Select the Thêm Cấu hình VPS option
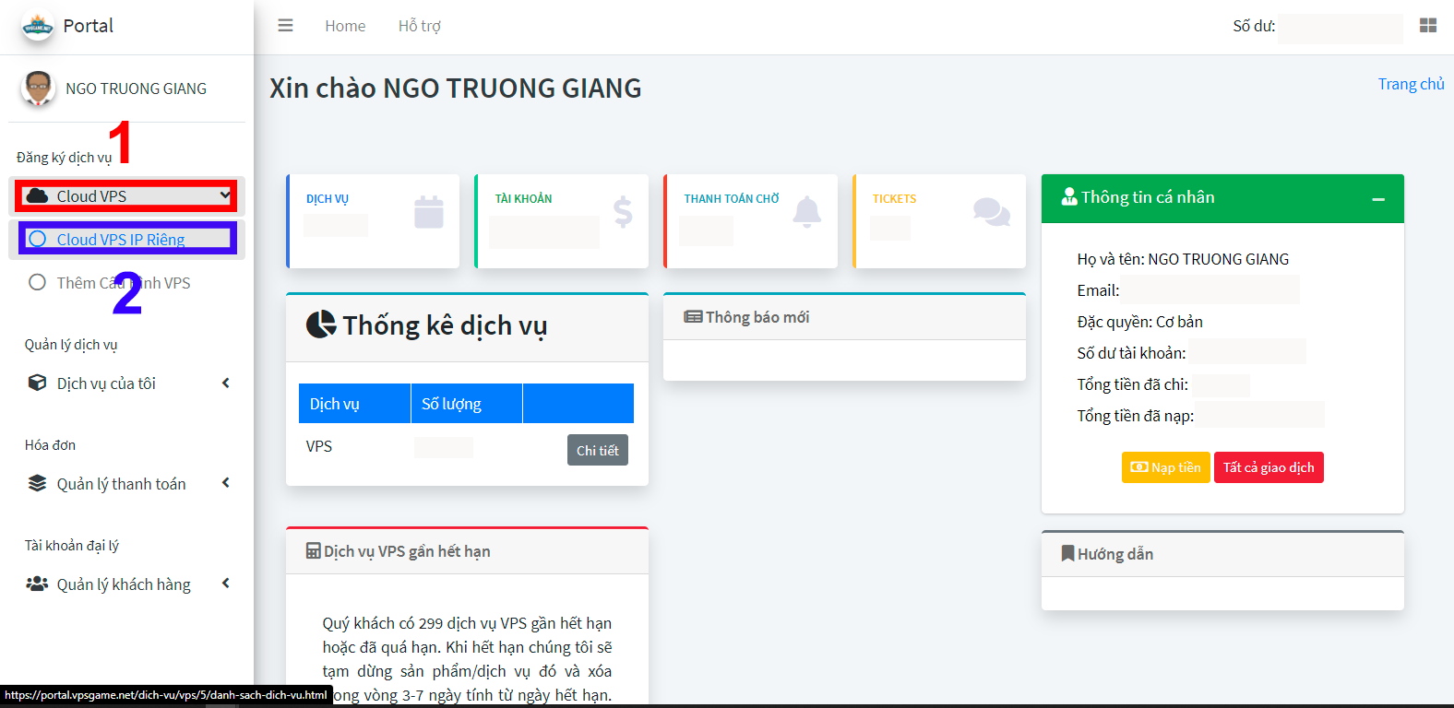Image resolution: width=1454 pixels, height=708 pixels. [x=123, y=283]
